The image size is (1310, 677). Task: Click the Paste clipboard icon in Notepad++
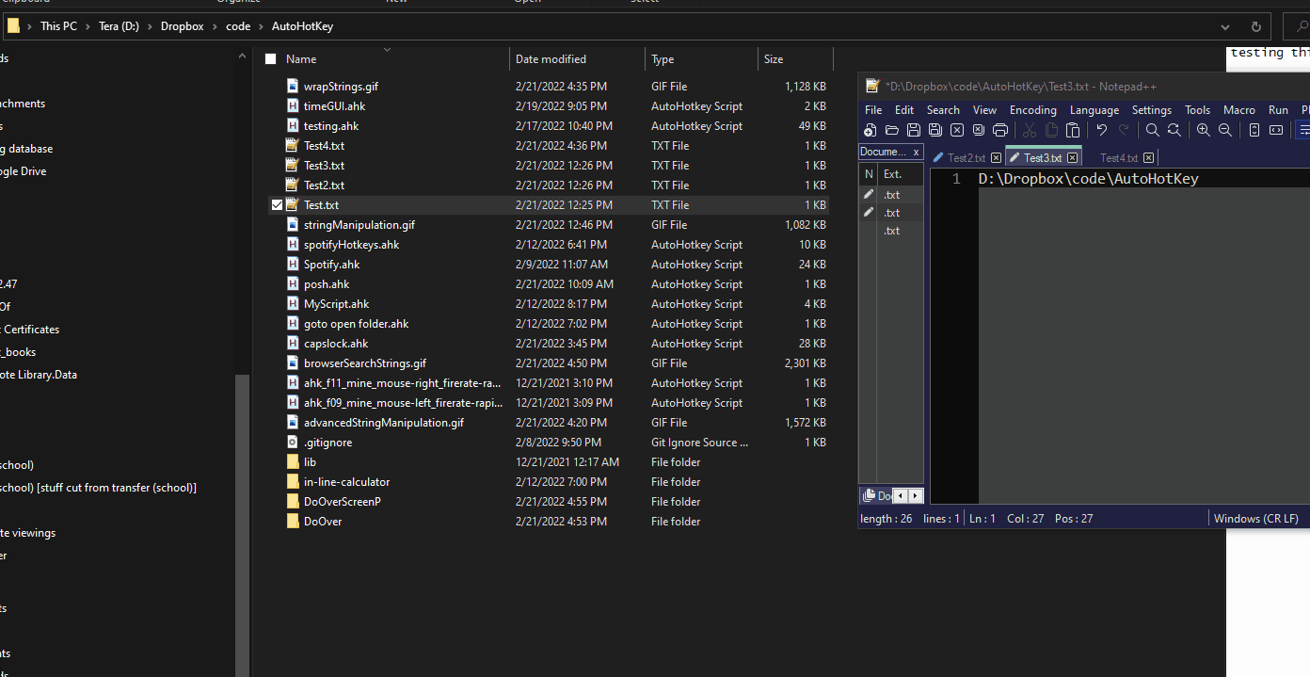coord(1073,131)
